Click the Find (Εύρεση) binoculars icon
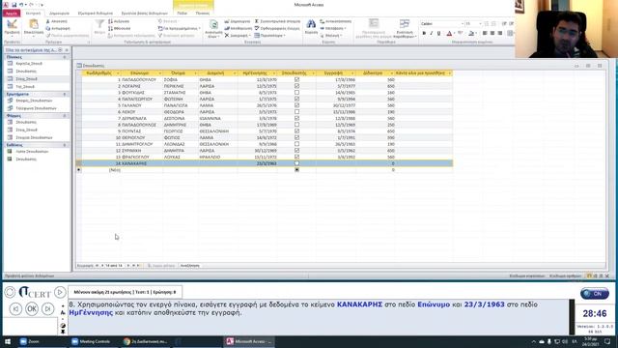This screenshot has width=618, height=348. [x=311, y=24]
